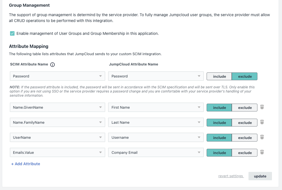Viewport: 282px width, 190px height.
Task: Trash the Emails.Value attribute mapping
Action: tap(262, 152)
